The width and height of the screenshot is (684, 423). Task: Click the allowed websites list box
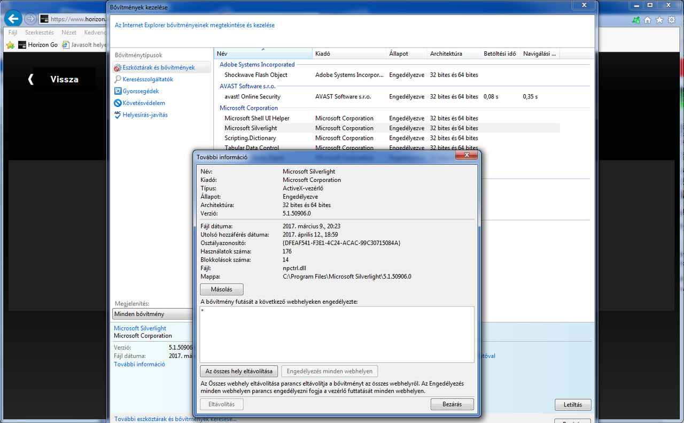pos(337,334)
